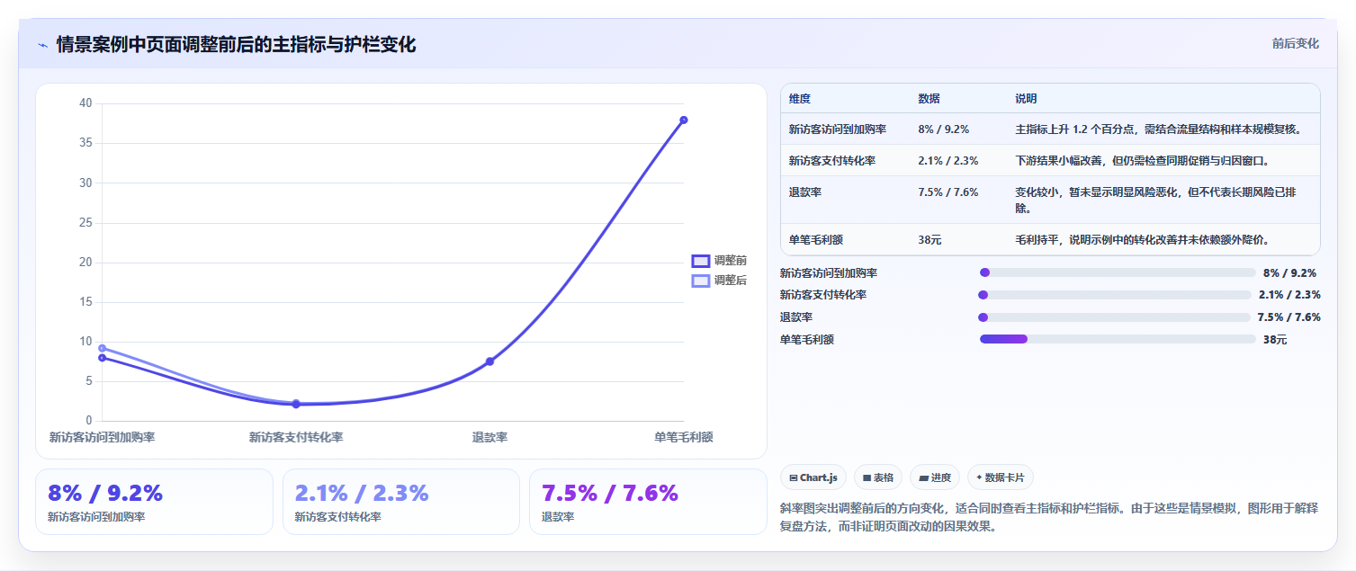Click the 单笔毛利额 progress bar
The image size is (1356, 571).
pyautogui.click(x=1118, y=339)
